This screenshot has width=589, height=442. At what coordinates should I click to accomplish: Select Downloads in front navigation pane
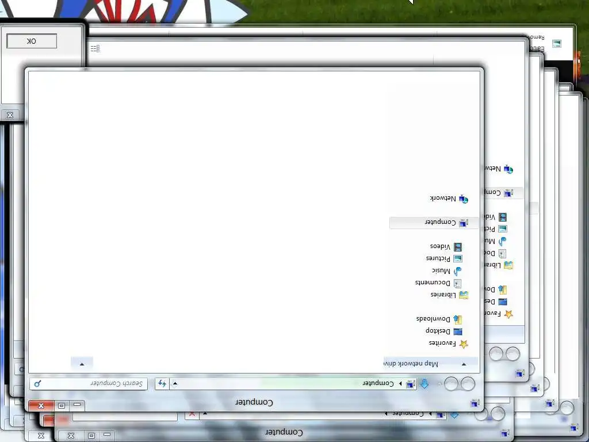click(x=433, y=319)
